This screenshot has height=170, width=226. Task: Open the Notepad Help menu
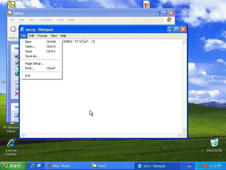[x=63, y=36]
